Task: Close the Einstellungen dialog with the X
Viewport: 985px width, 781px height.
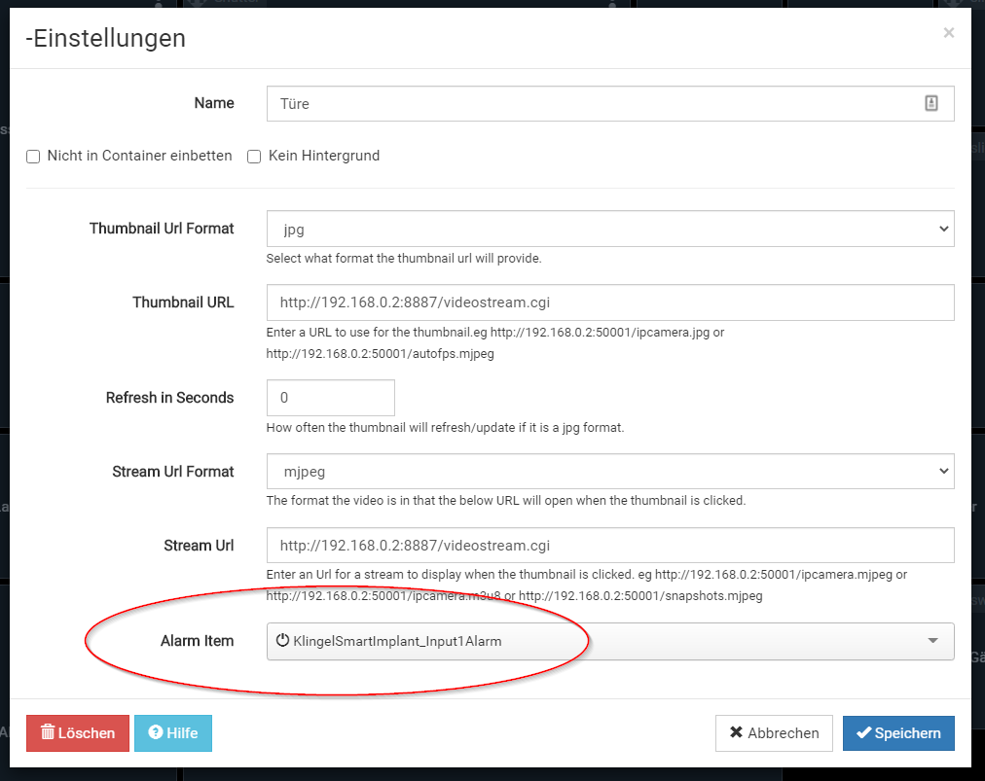Action: point(949,33)
